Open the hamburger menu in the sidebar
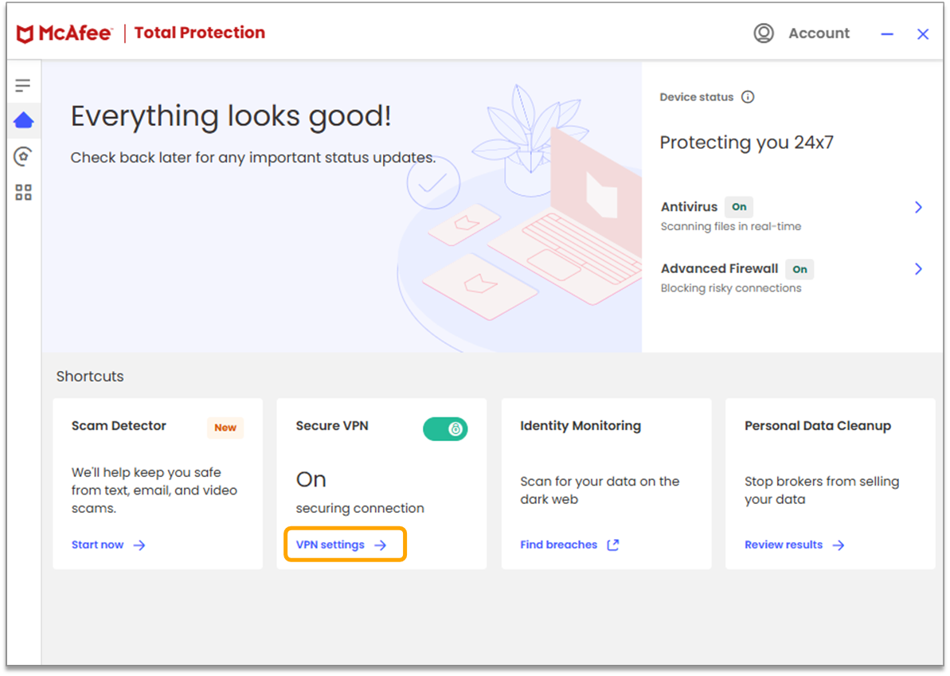950x676 pixels. [23, 85]
